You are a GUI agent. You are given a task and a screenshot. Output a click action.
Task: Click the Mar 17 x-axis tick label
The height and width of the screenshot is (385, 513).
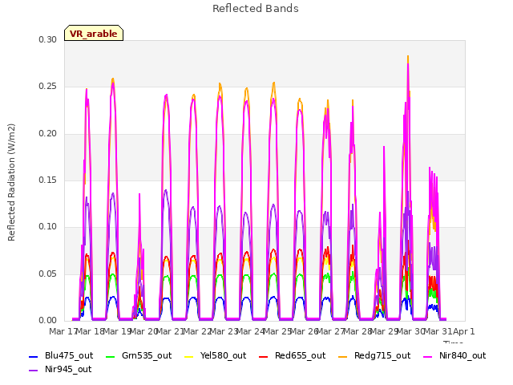pyautogui.click(x=63, y=332)
